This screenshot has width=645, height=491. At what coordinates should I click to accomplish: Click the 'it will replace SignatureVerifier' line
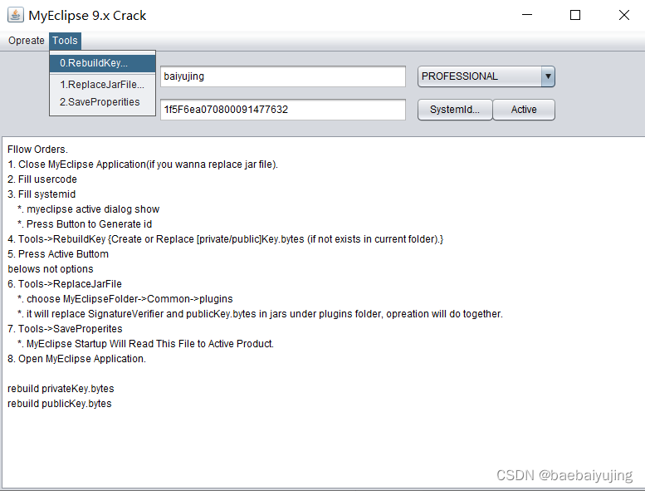click(x=260, y=314)
